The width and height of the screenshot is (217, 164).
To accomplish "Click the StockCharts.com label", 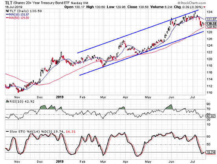I will 191,3.
